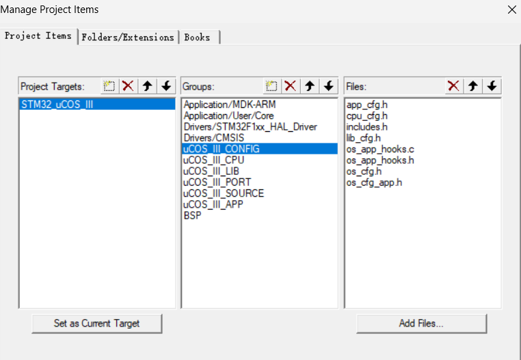Create a new project target icon
Image resolution: width=521 pixels, height=360 pixels.
(109, 86)
